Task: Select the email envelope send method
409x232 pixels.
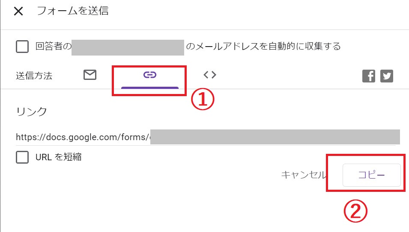Action: [x=90, y=75]
